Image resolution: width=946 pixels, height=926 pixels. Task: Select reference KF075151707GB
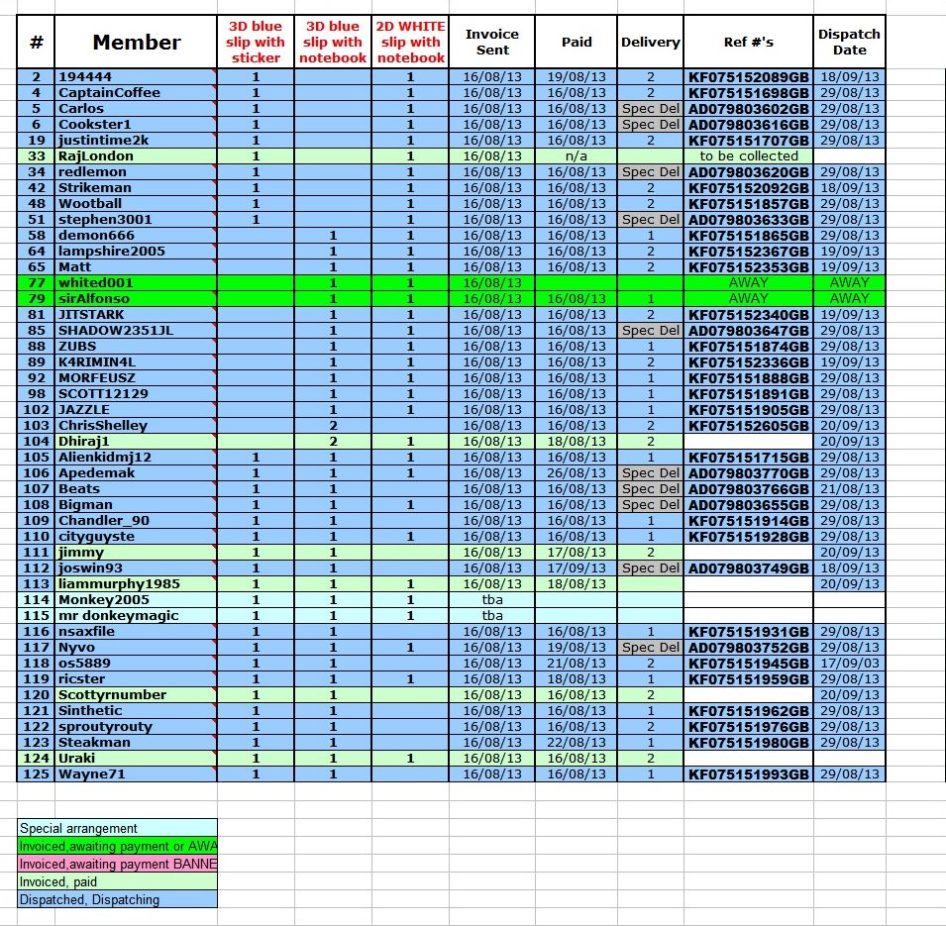(x=748, y=141)
